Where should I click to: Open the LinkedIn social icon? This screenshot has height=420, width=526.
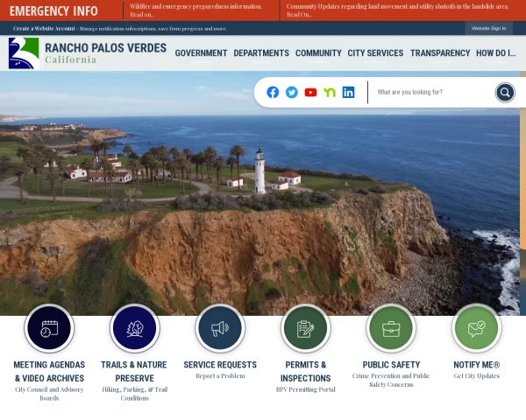pos(349,92)
